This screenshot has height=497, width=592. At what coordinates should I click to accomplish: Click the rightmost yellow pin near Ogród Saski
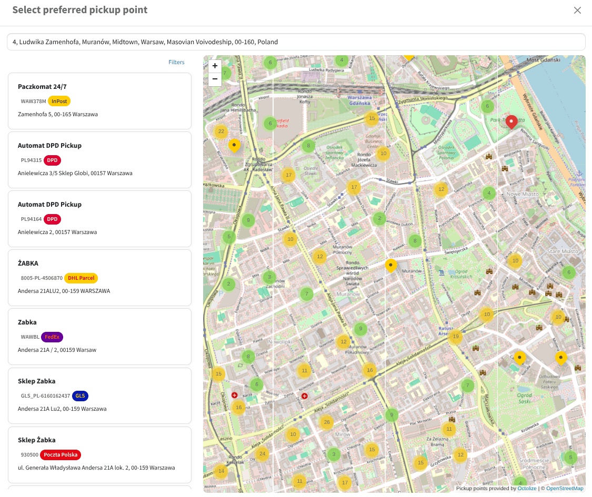pyautogui.click(x=560, y=358)
